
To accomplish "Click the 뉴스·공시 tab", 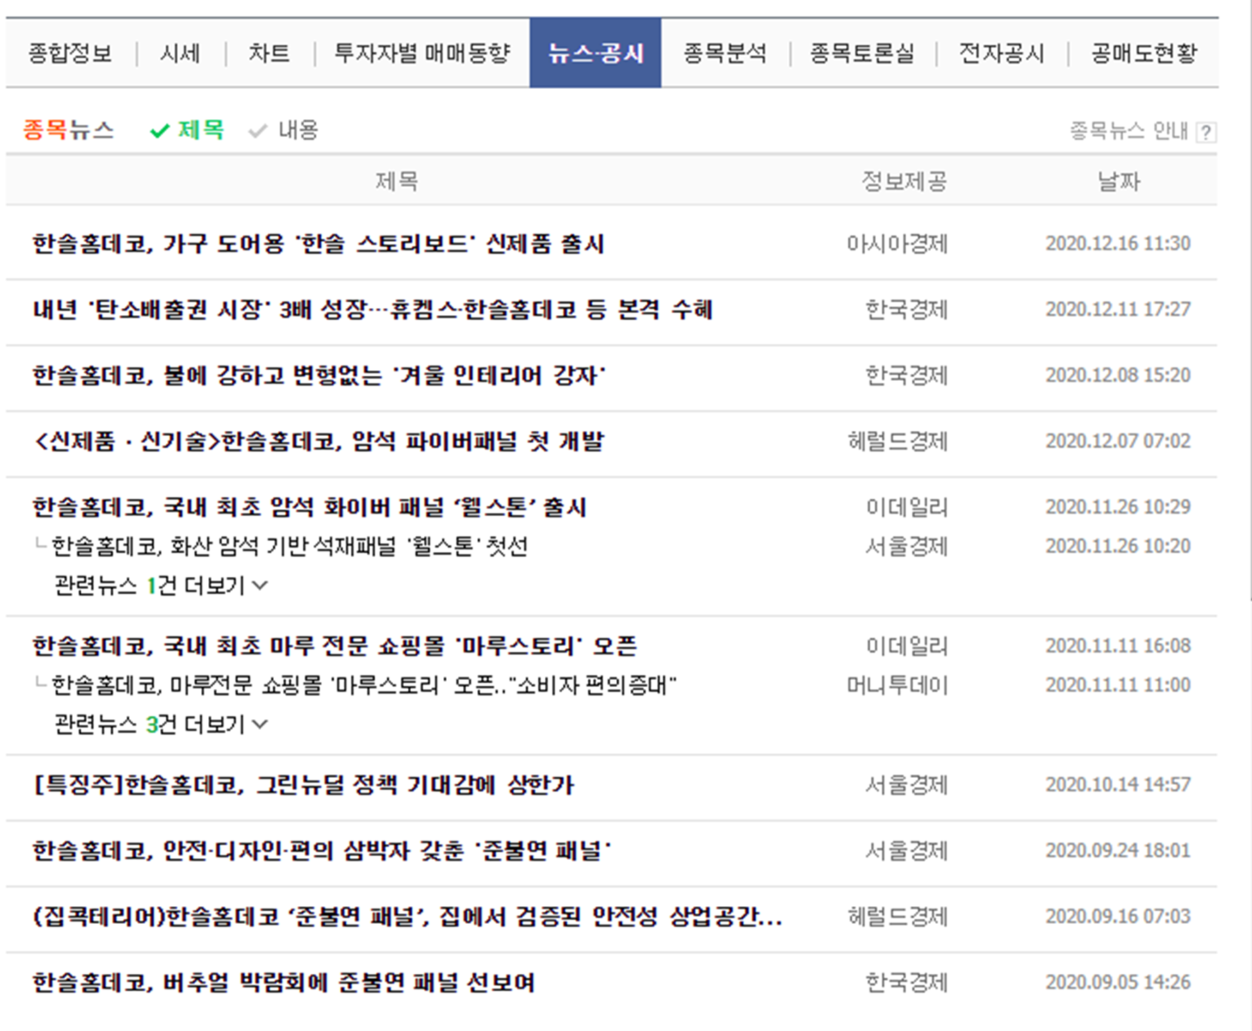I will [595, 53].
